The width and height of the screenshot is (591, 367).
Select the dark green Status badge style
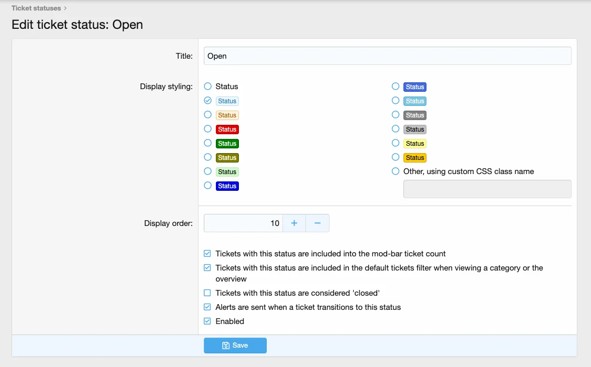point(208,143)
